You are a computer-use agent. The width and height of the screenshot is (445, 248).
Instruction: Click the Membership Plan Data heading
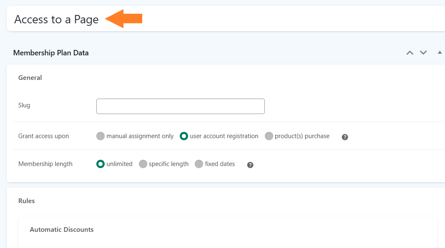pos(51,53)
